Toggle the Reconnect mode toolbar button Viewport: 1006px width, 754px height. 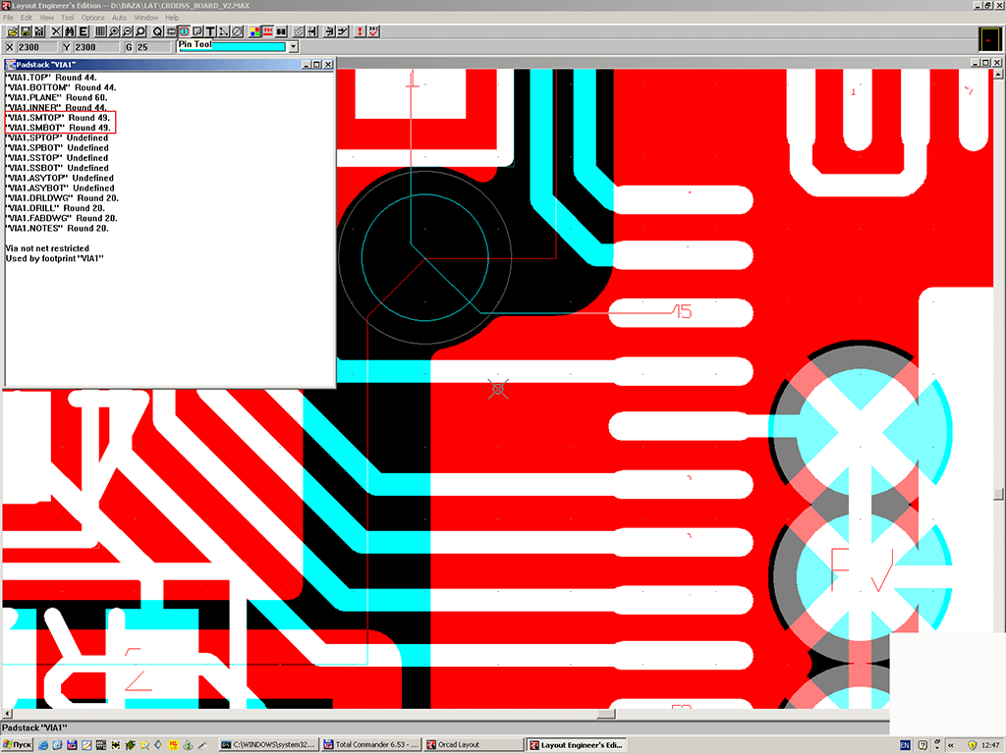(282, 31)
